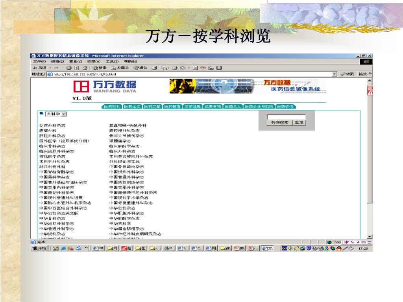Expand the 链接 links bar chevron
403x302 pixels.
coord(370,74)
